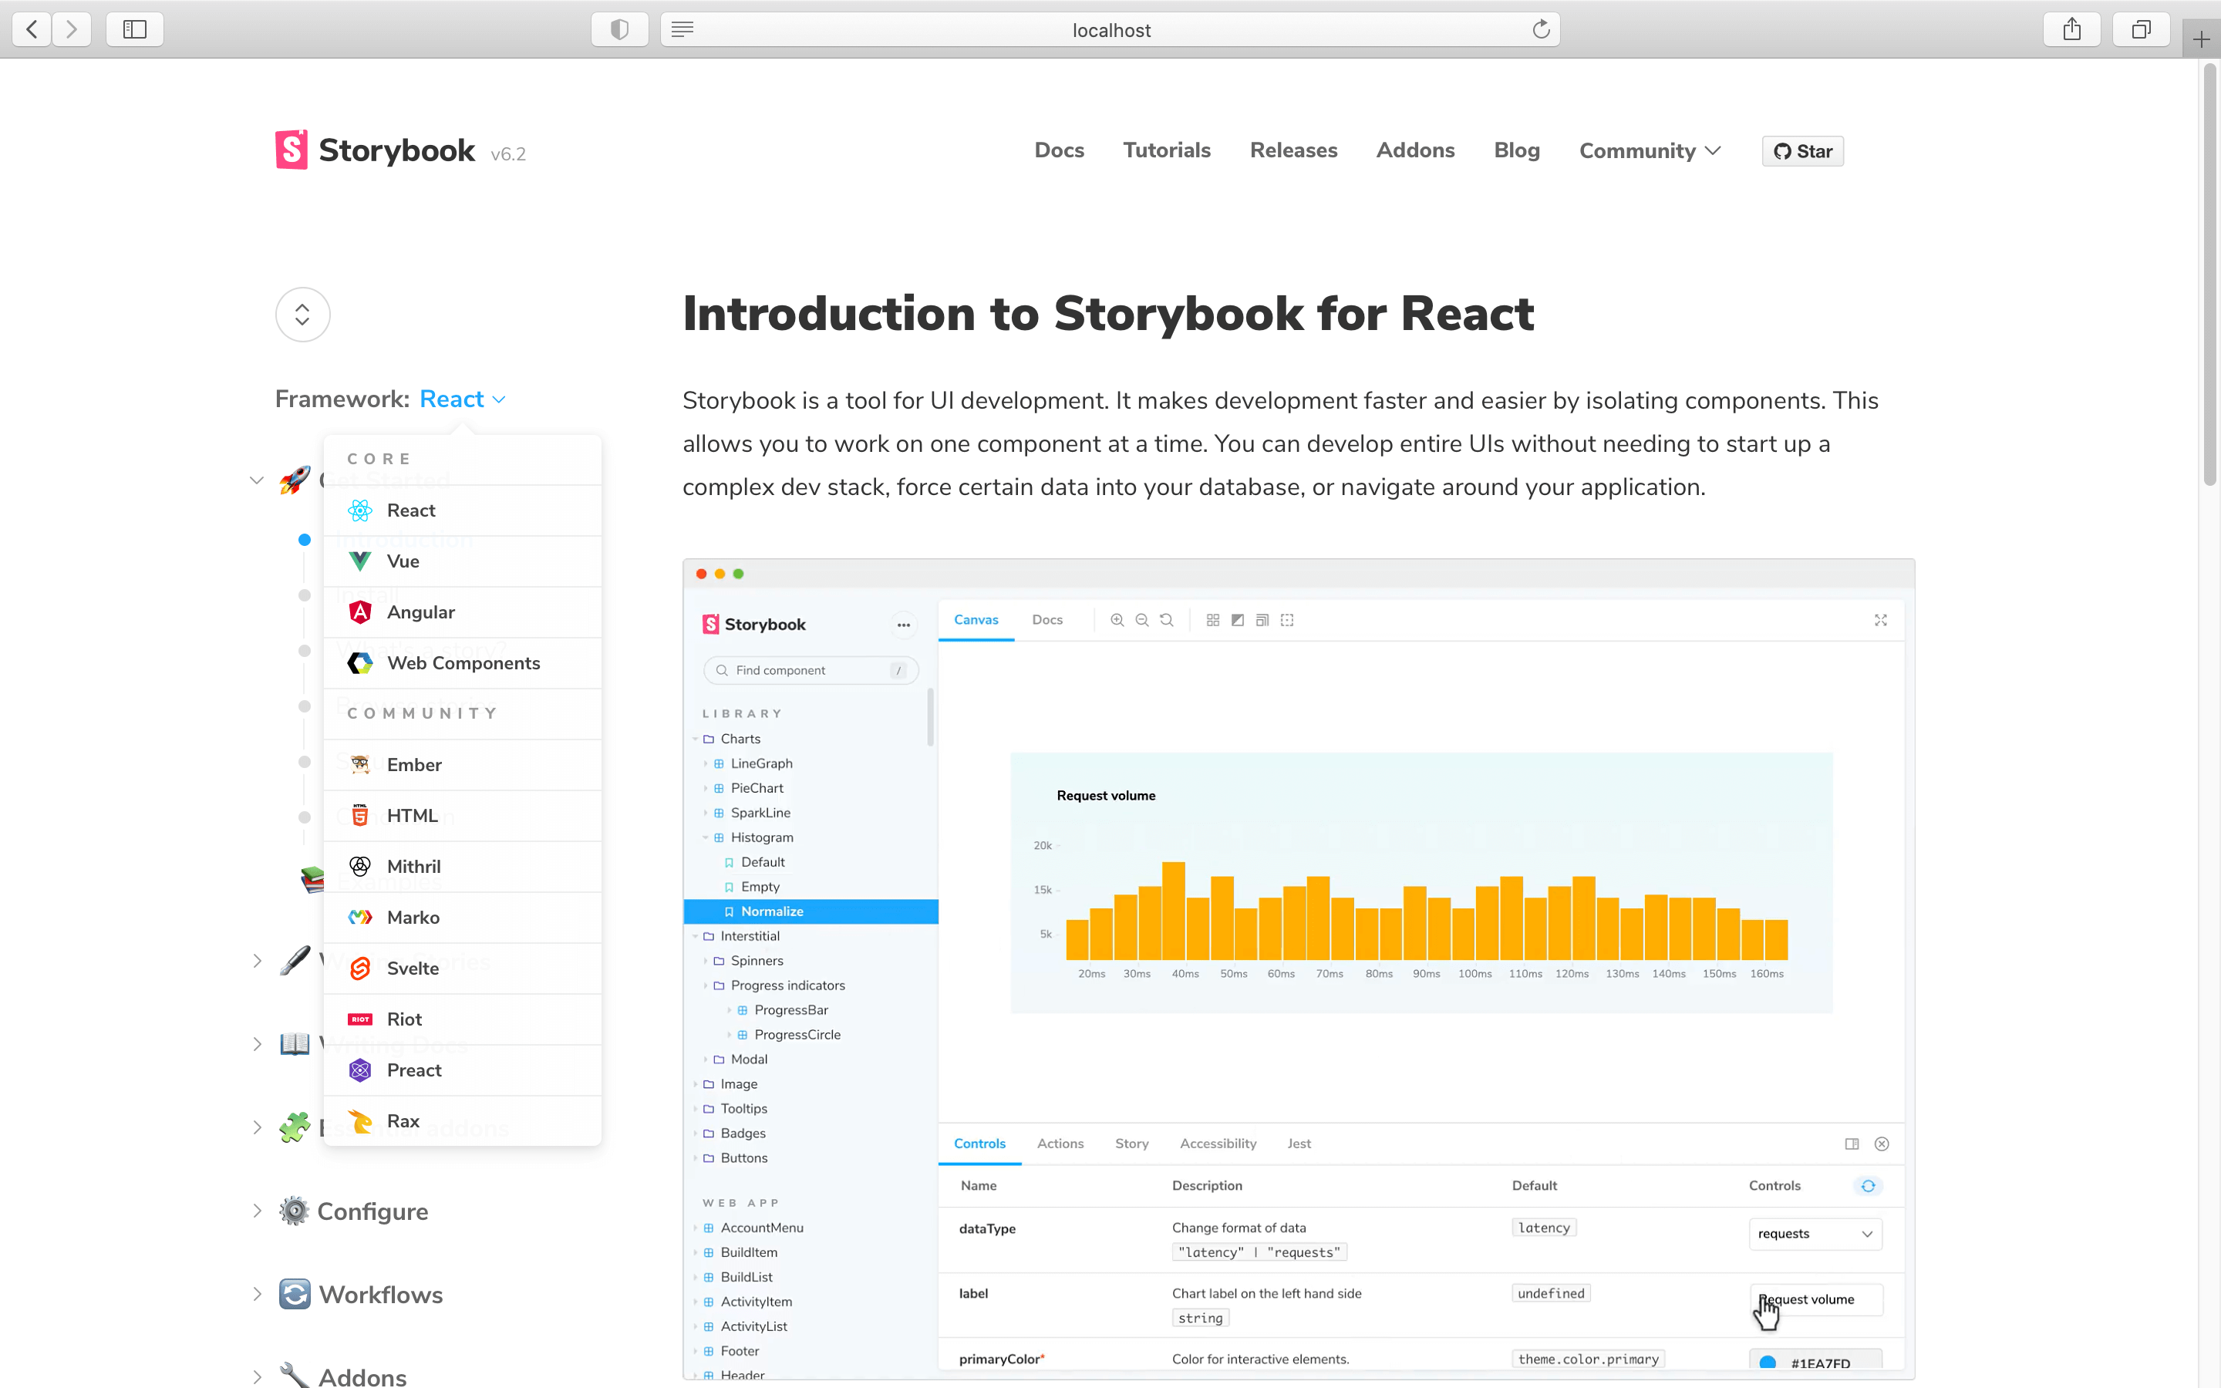The image size is (2221, 1388).
Task: Open the Tutorials nav link
Action: (x=1167, y=150)
